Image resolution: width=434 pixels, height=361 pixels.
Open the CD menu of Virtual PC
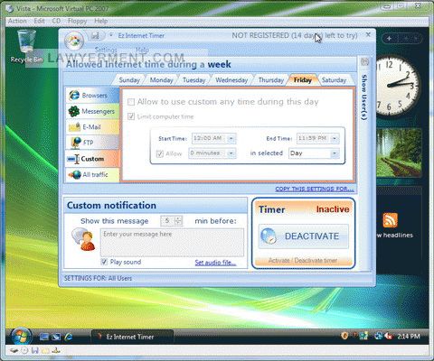(56, 21)
